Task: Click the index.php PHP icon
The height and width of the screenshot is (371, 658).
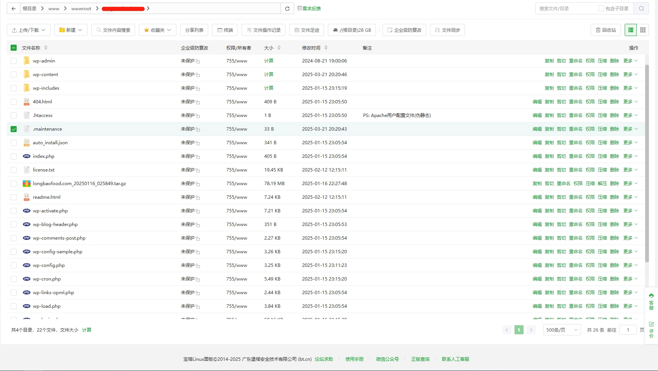Action: click(27, 156)
